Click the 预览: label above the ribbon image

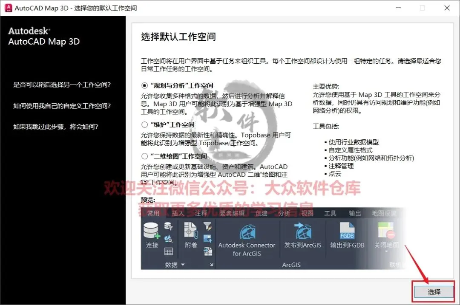pos(148,200)
